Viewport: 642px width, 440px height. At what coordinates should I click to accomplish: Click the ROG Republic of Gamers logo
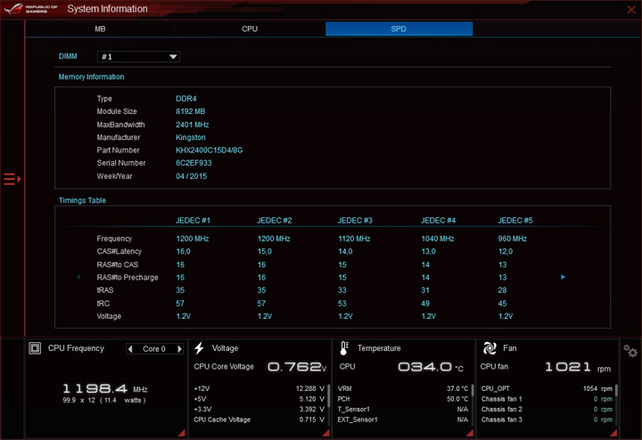(x=31, y=9)
